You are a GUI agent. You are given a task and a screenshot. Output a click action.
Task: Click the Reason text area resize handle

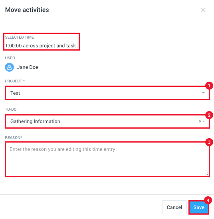pyautogui.click(x=206, y=174)
